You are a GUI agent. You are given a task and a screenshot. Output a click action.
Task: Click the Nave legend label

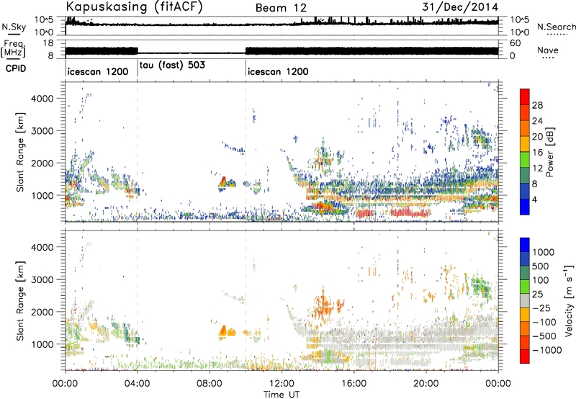548,50
